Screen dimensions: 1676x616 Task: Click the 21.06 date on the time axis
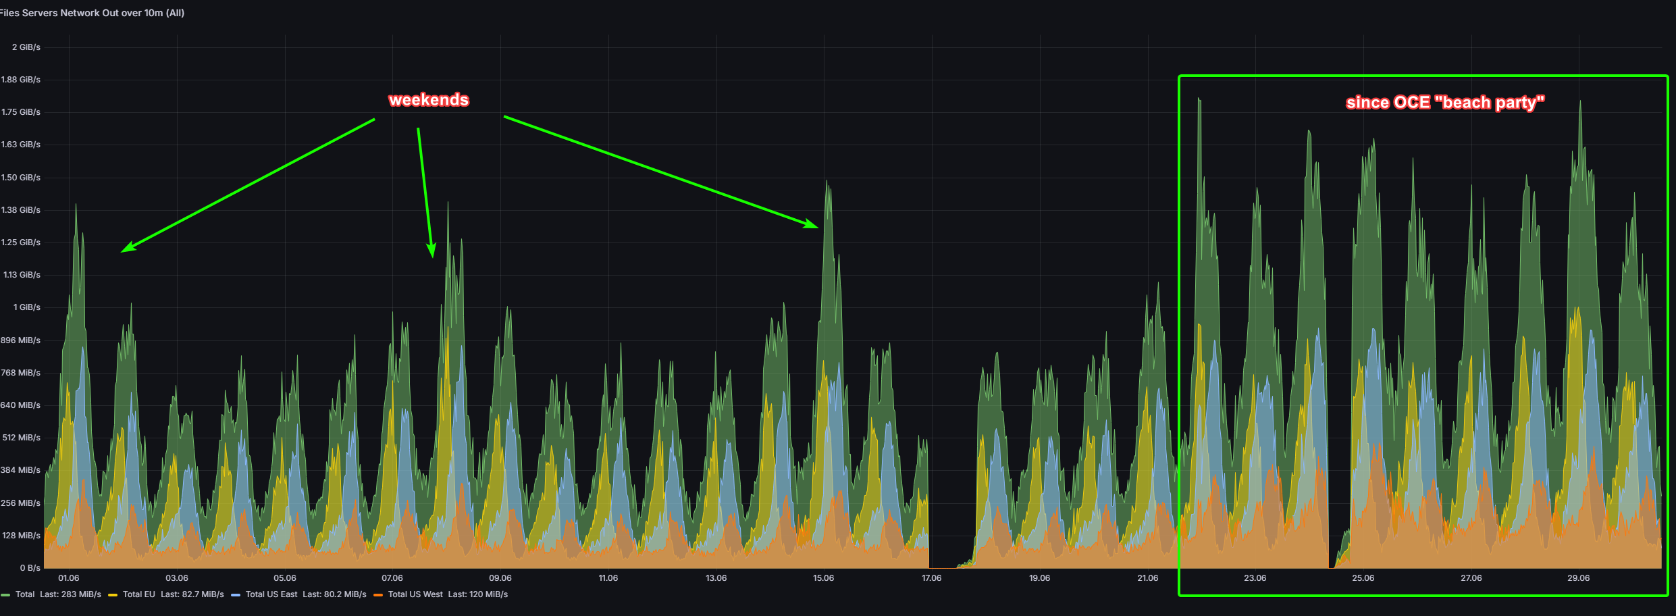[1148, 578]
